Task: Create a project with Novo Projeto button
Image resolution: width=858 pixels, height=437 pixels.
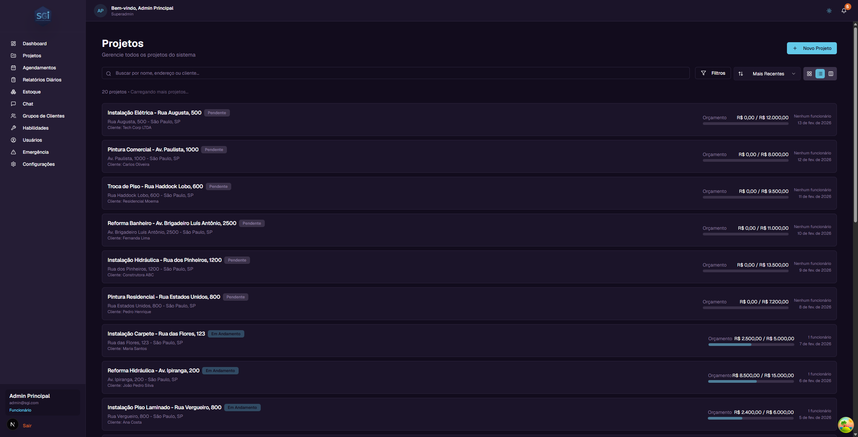Action: pos(812,48)
